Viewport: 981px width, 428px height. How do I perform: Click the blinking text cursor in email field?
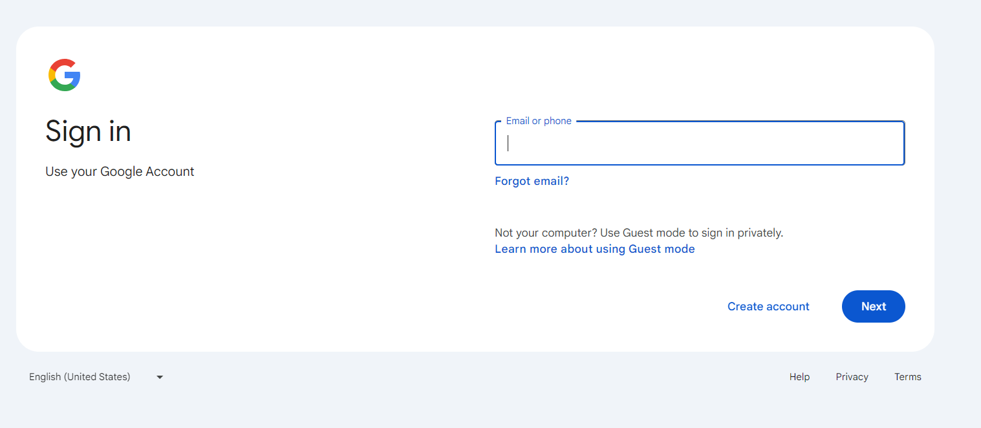point(508,144)
